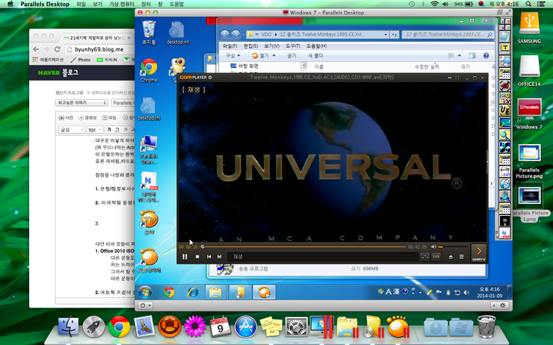
Task: Click the Explorer help question mark icon
Action: click(x=486, y=56)
